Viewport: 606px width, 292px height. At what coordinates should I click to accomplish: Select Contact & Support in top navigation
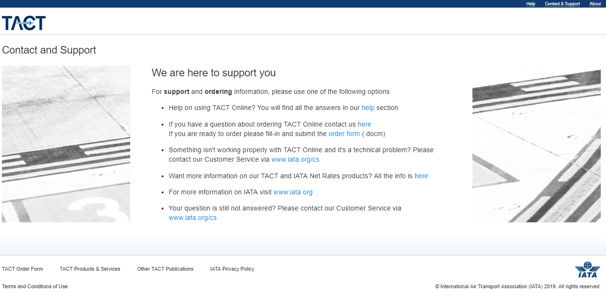[562, 4]
